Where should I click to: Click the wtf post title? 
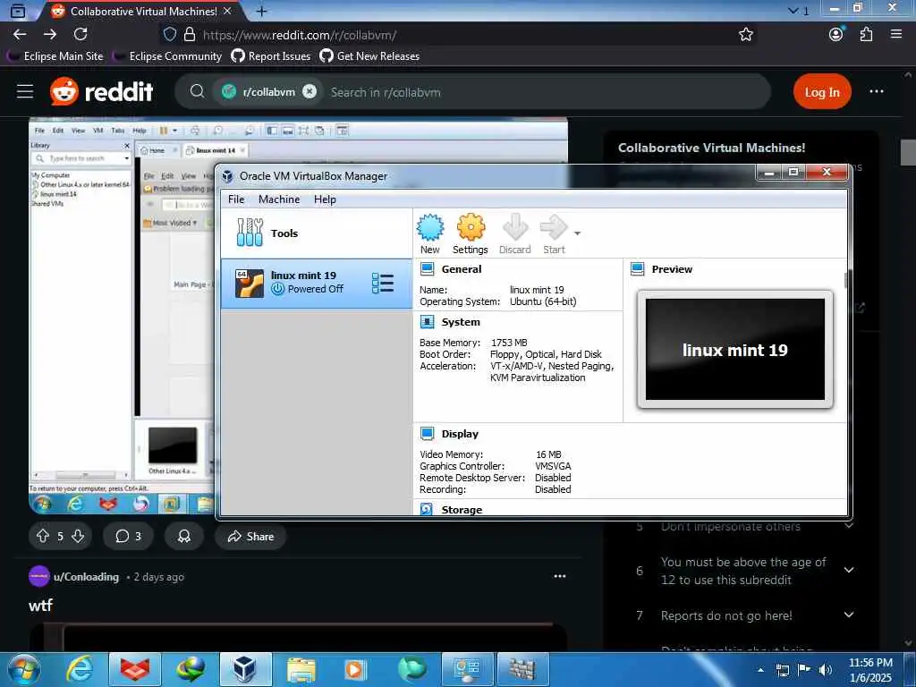40,606
